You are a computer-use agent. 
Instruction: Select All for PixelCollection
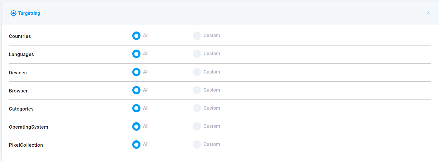click(x=136, y=144)
